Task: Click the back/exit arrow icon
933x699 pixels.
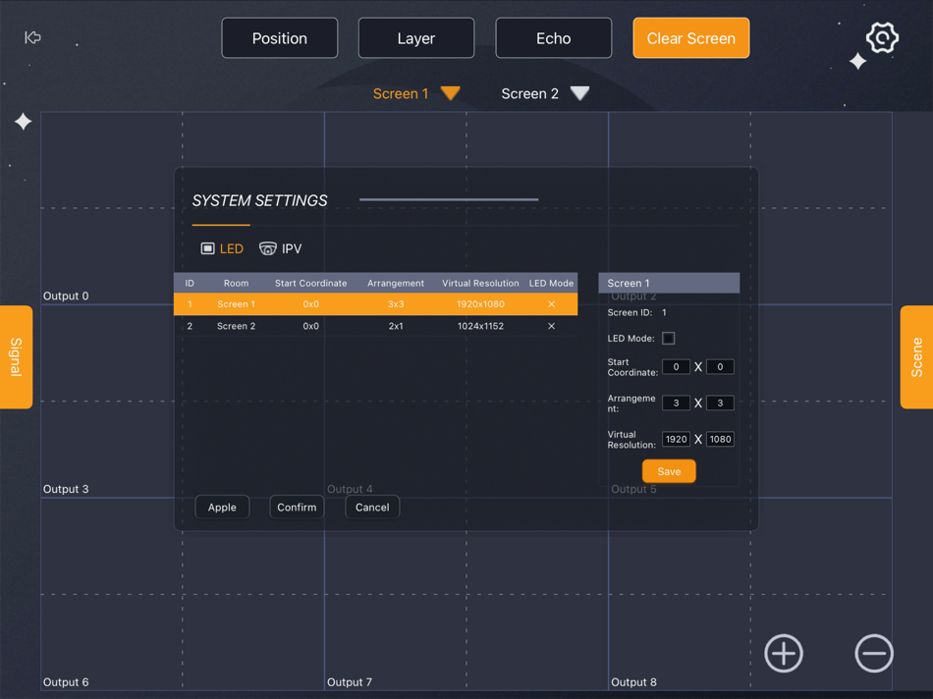Action: [32, 37]
